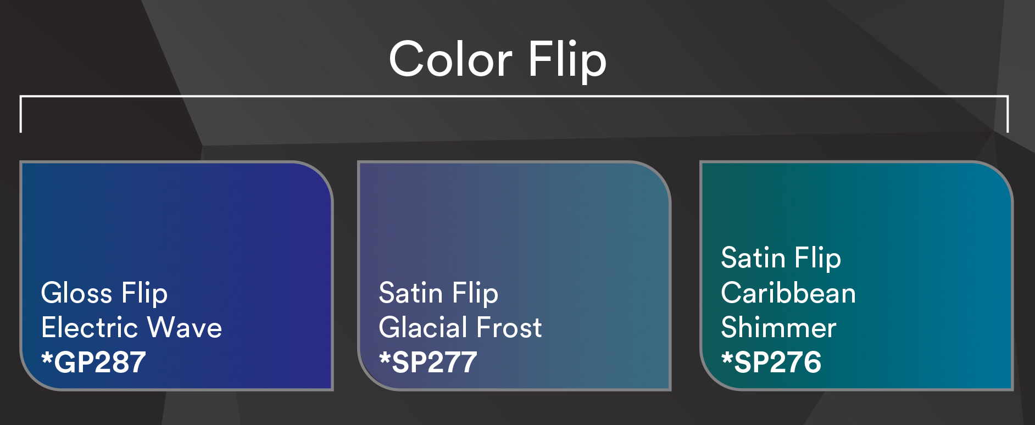This screenshot has width=1035, height=425.
Task: Click the word Flip in heading
Action: pyautogui.click(x=567, y=60)
